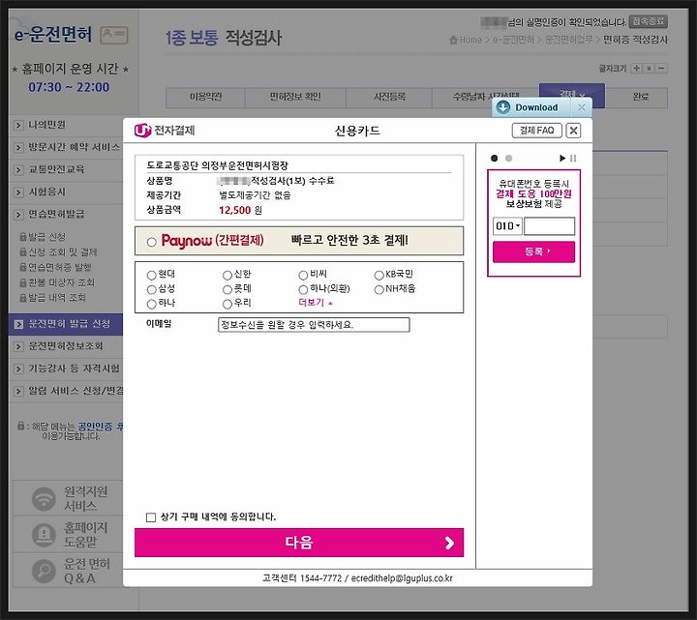Select NH채움 card radio button
697x620 pixels.
379,289
